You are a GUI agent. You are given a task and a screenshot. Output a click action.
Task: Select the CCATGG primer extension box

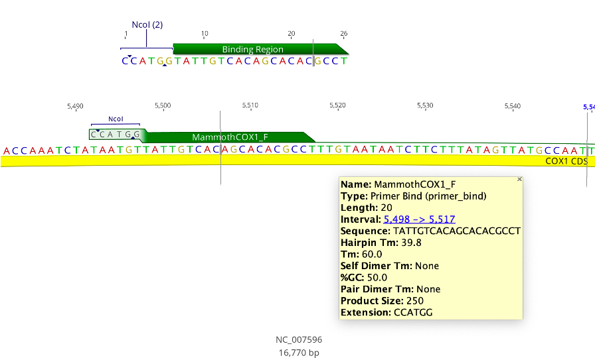click(x=116, y=135)
